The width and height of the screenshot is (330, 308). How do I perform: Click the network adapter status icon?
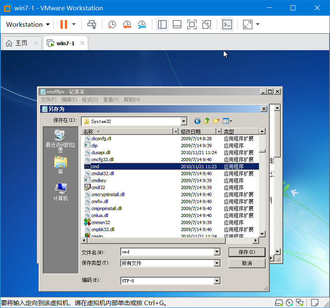[x=300, y=303]
